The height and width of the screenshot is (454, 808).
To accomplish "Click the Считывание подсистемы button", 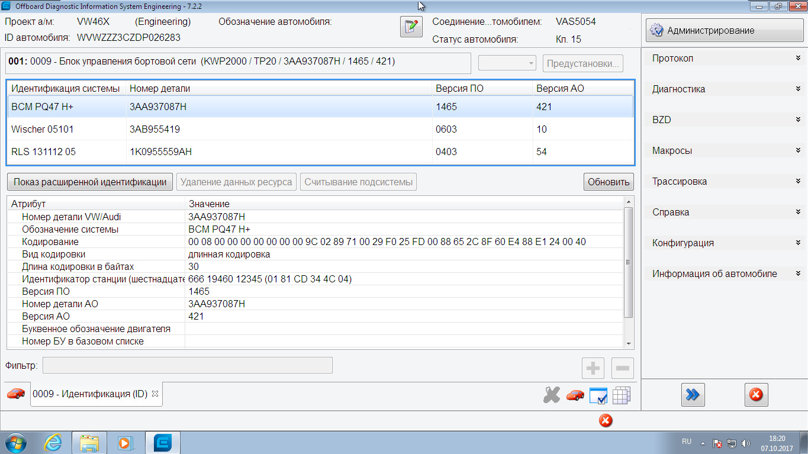I will (x=358, y=182).
